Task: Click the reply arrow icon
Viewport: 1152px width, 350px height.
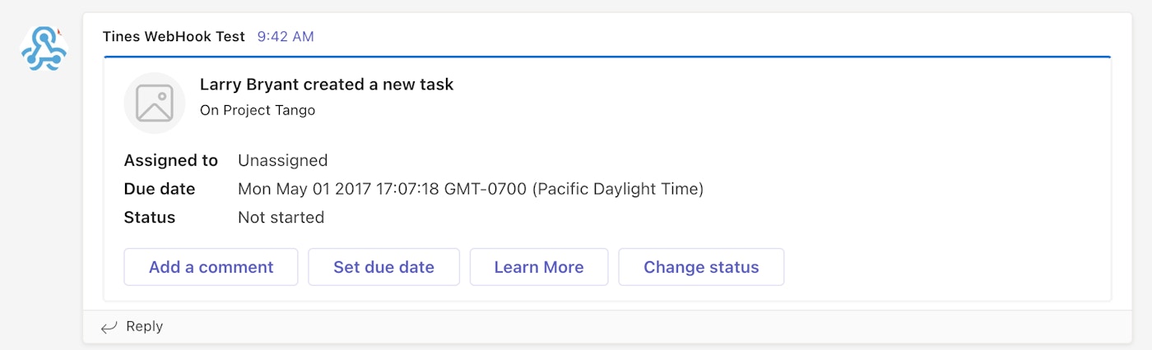Action: 109,327
